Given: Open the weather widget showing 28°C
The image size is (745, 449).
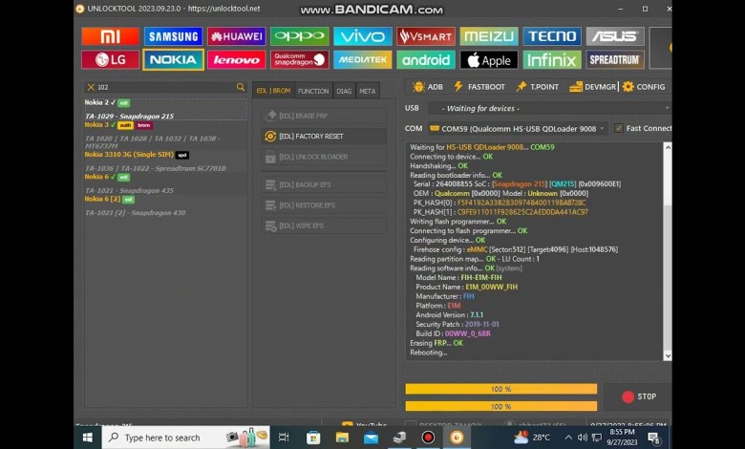Looking at the screenshot, I should [532, 438].
